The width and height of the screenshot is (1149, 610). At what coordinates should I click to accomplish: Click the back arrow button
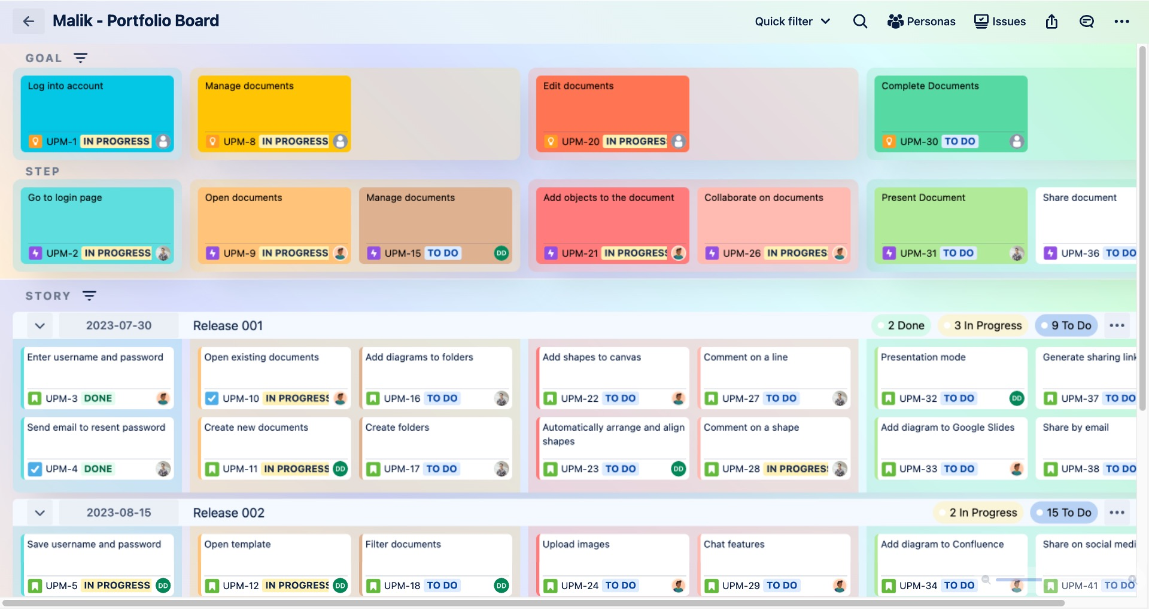(28, 22)
